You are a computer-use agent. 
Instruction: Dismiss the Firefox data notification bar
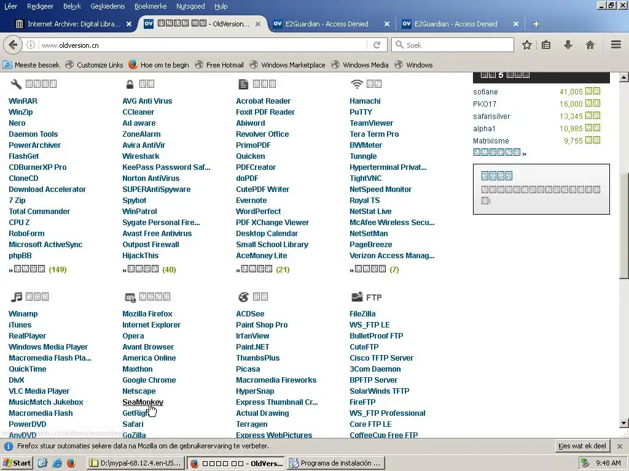pyautogui.click(x=620, y=446)
